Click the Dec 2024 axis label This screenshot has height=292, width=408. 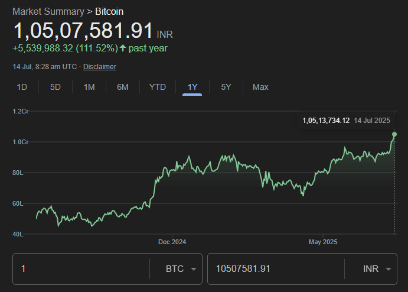pyautogui.click(x=172, y=242)
